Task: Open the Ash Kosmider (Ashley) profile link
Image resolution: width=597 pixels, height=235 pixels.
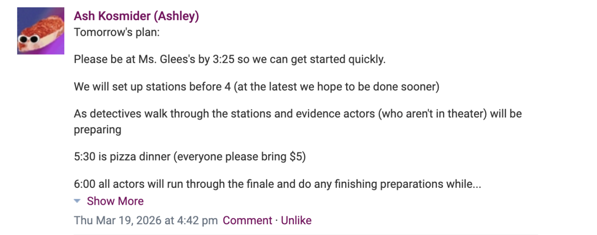Action: (x=136, y=16)
